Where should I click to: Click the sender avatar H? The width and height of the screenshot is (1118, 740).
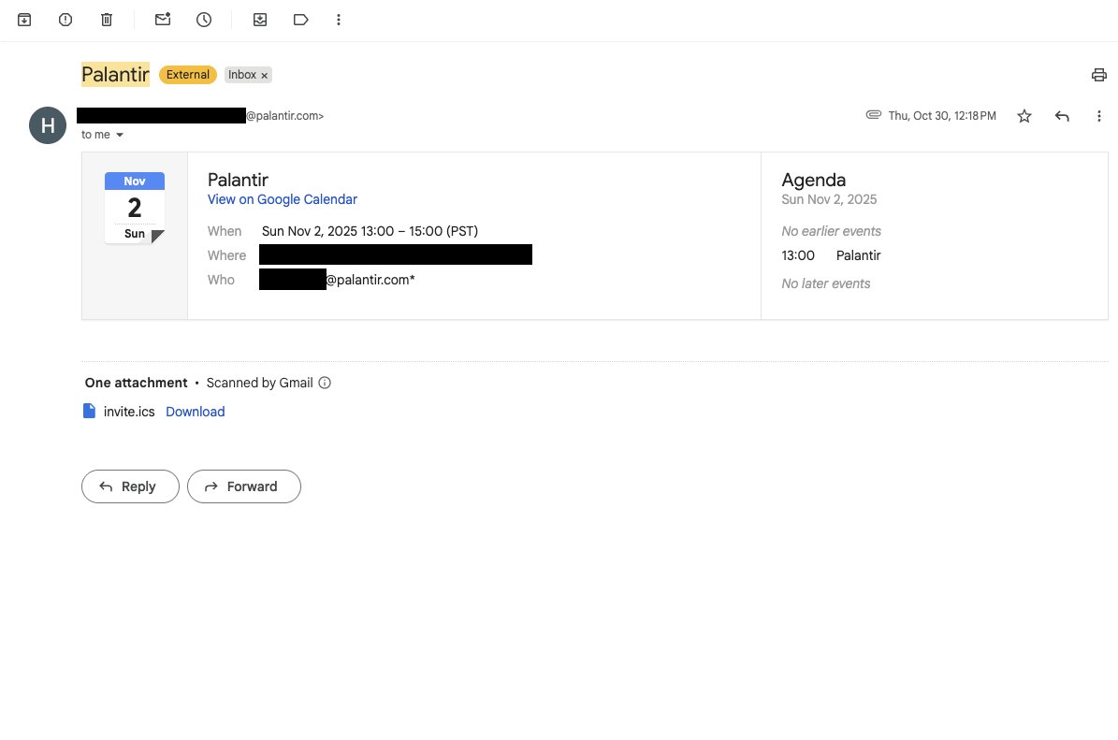[48, 125]
